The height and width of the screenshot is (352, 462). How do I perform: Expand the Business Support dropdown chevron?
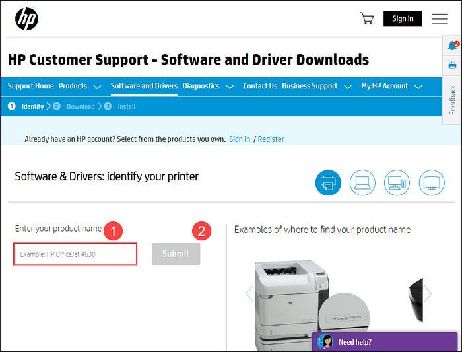click(348, 87)
